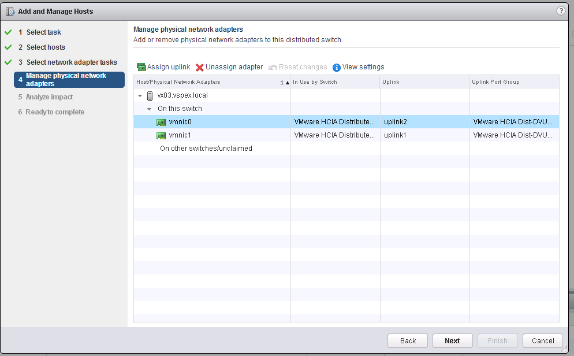Click View settings label

tap(363, 67)
